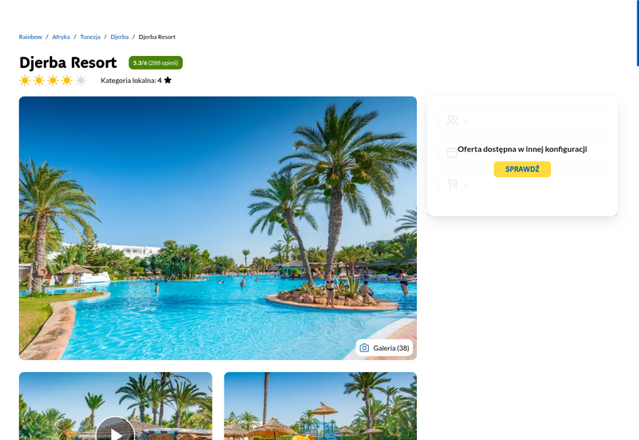Image resolution: width=639 pixels, height=440 pixels.
Task: Navigate to the Tunezja breadcrumb
Action: pyautogui.click(x=90, y=37)
